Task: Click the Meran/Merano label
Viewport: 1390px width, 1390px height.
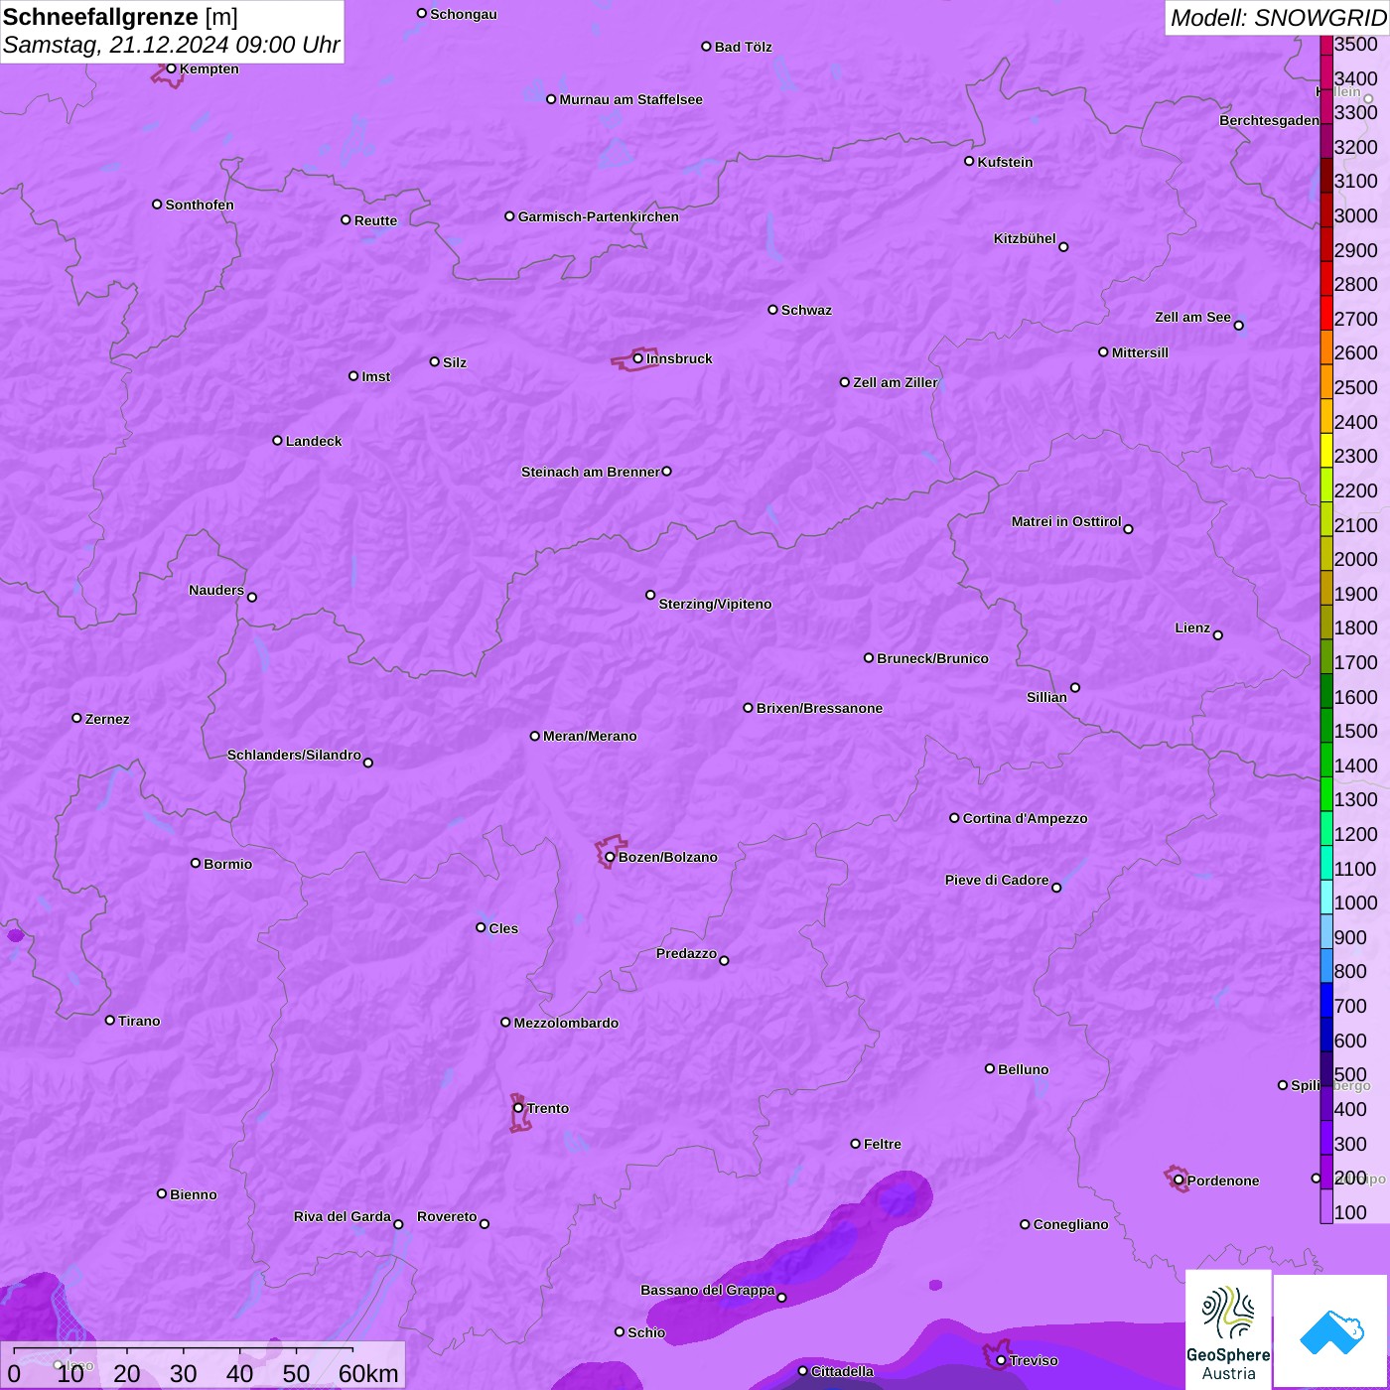Action: coord(591,736)
